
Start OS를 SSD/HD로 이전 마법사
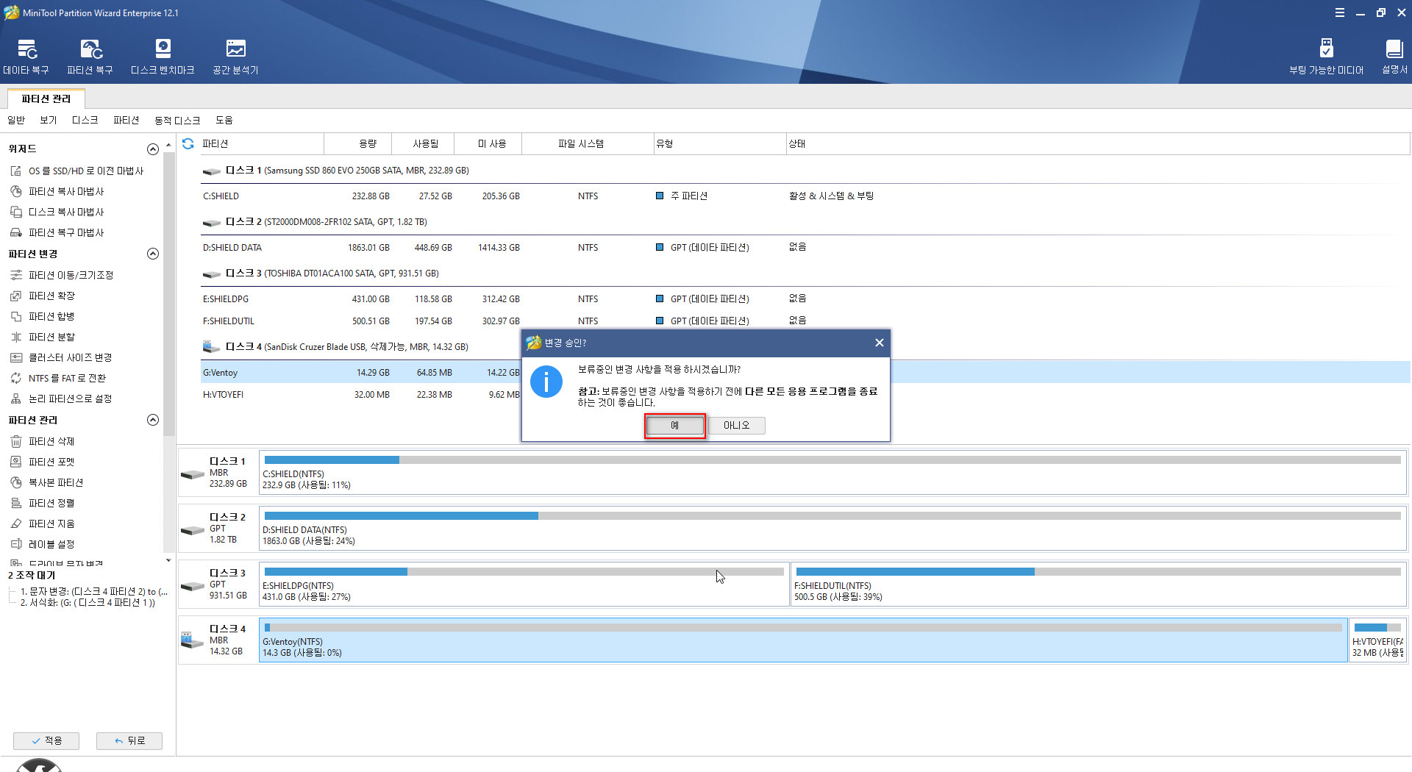[77, 171]
